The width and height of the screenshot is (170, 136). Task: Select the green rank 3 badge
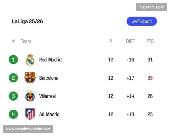[x=13, y=96]
